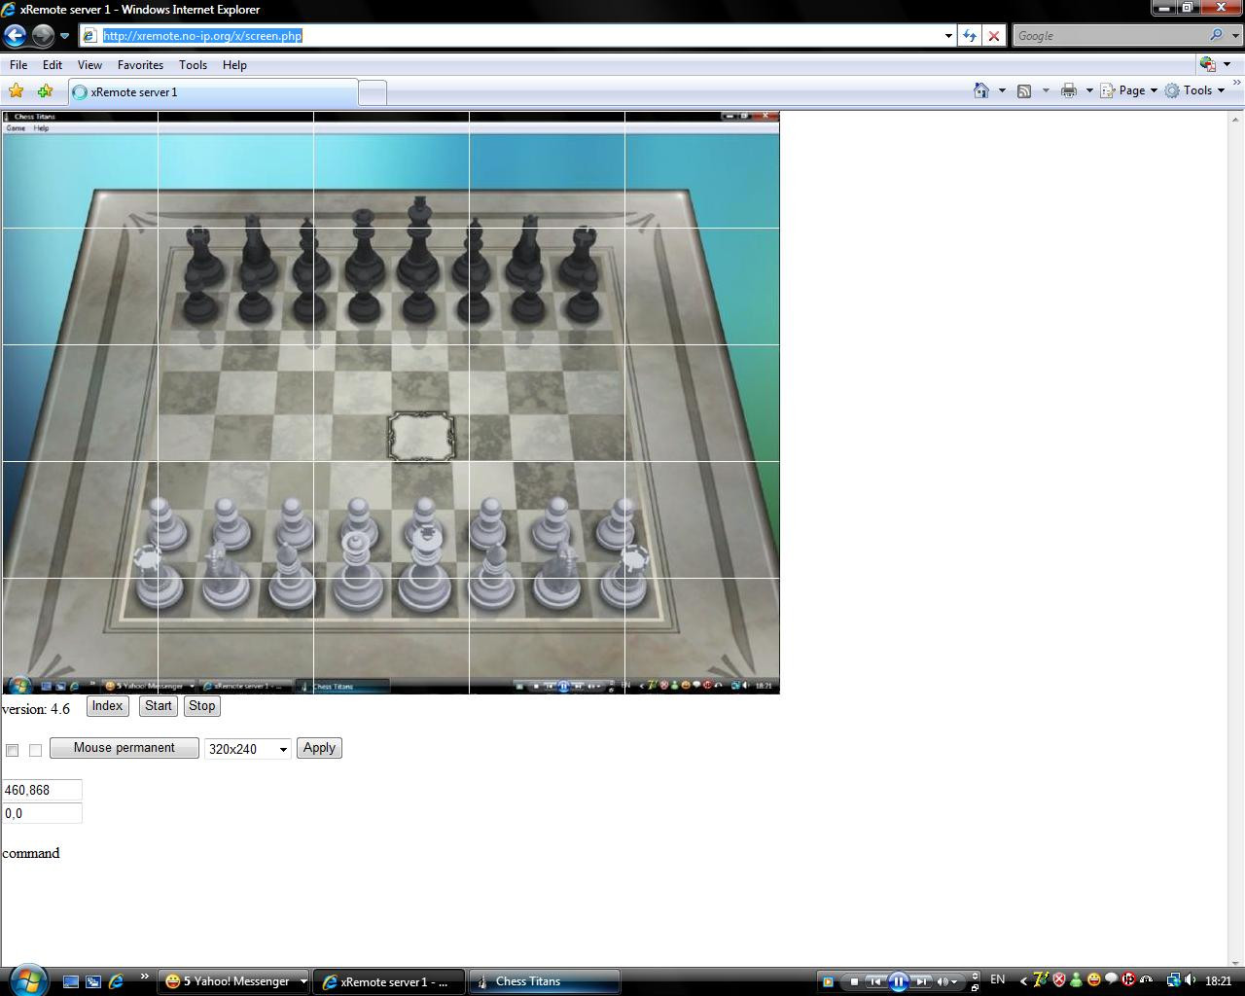Switch to xRemote server 1 taskbar button
Screen dimensions: 1245x996
(389, 981)
